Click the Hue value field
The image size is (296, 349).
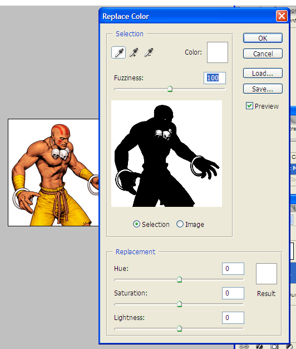pyautogui.click(x=233, y=269)
